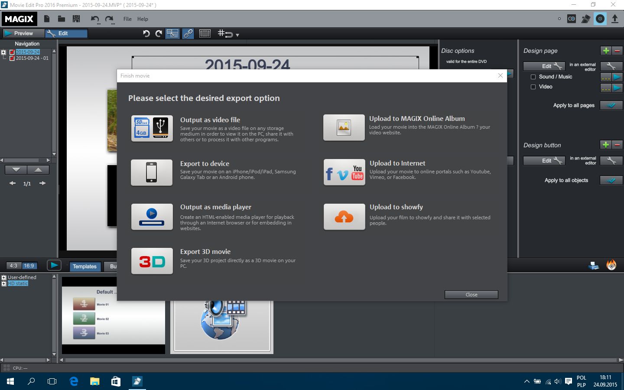Select the Output as video file option
Viewport: 624px width, 390px height.
coord(152,128)
